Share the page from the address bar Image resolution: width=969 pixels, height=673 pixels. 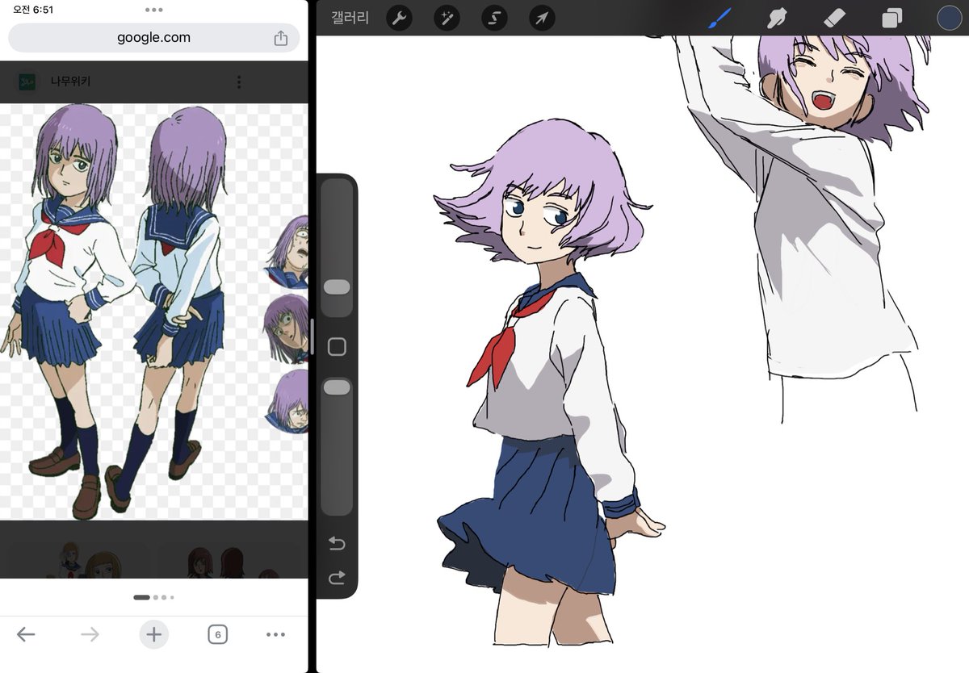point(280,37)
